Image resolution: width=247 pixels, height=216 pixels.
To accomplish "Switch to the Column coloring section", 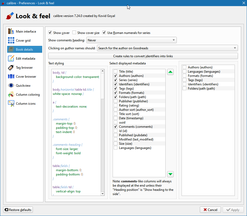I will [25, 95].
